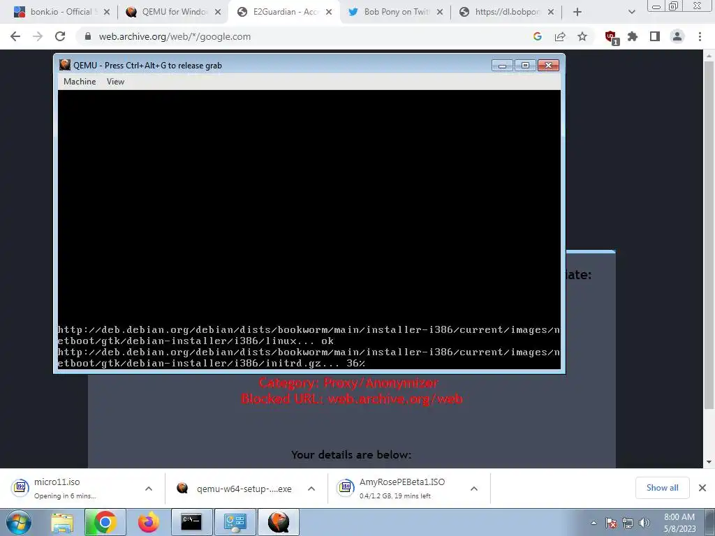Screen dimensions: 715x536
Task: Click Show all downloads
Action: (662, 488)
